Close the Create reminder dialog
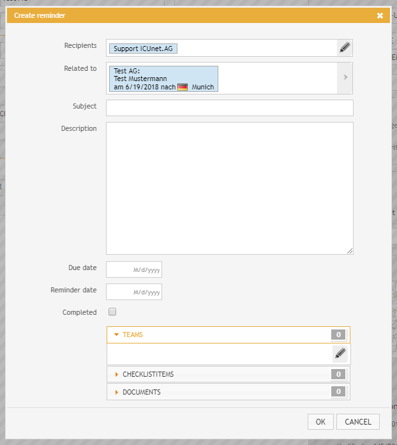The height and width of the screenshot is (445, 397). click(380, 15)
